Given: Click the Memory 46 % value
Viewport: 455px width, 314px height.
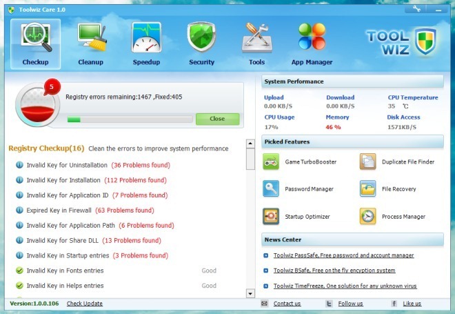Looking at the screenshot, I should point(333,127).
